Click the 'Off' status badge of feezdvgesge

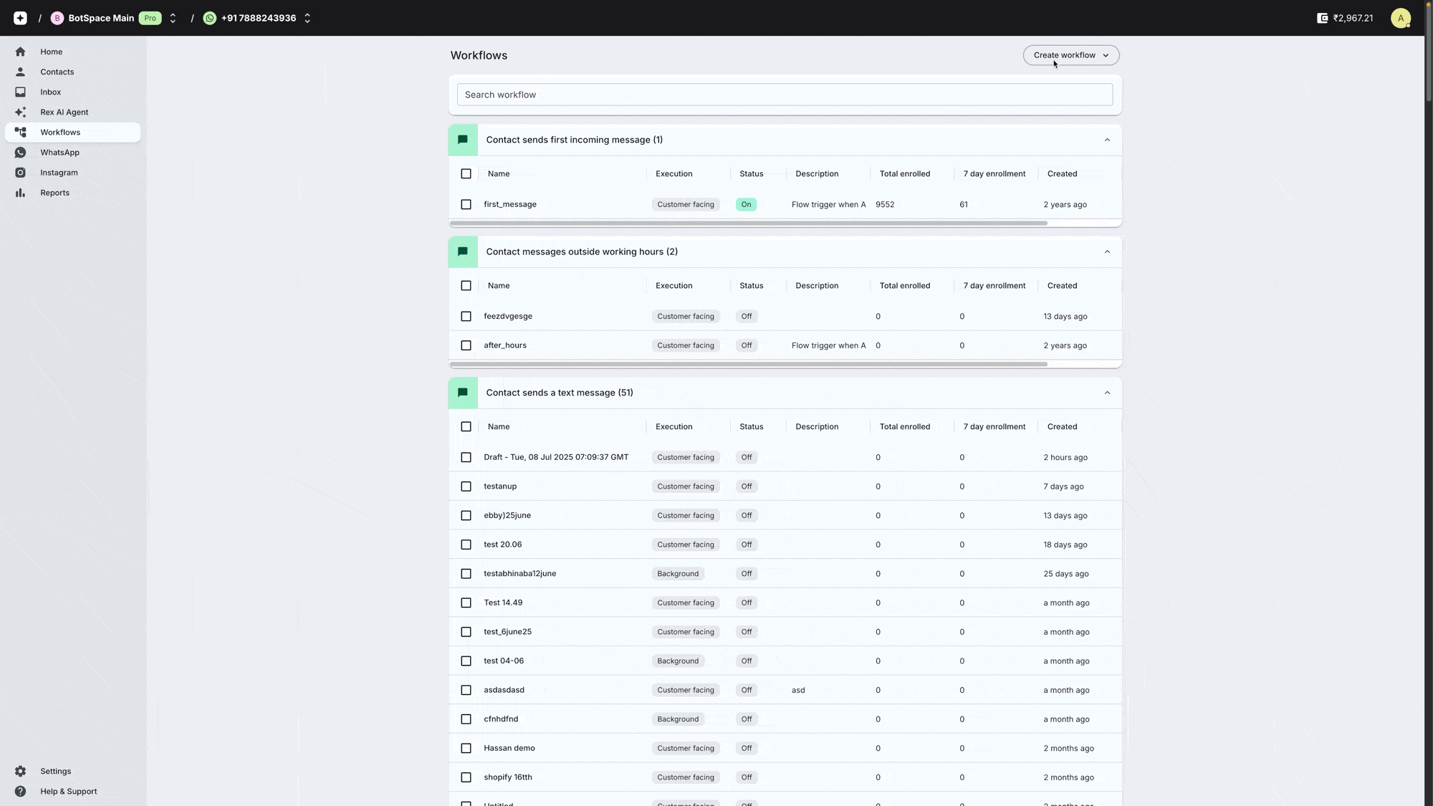point(746,316)
